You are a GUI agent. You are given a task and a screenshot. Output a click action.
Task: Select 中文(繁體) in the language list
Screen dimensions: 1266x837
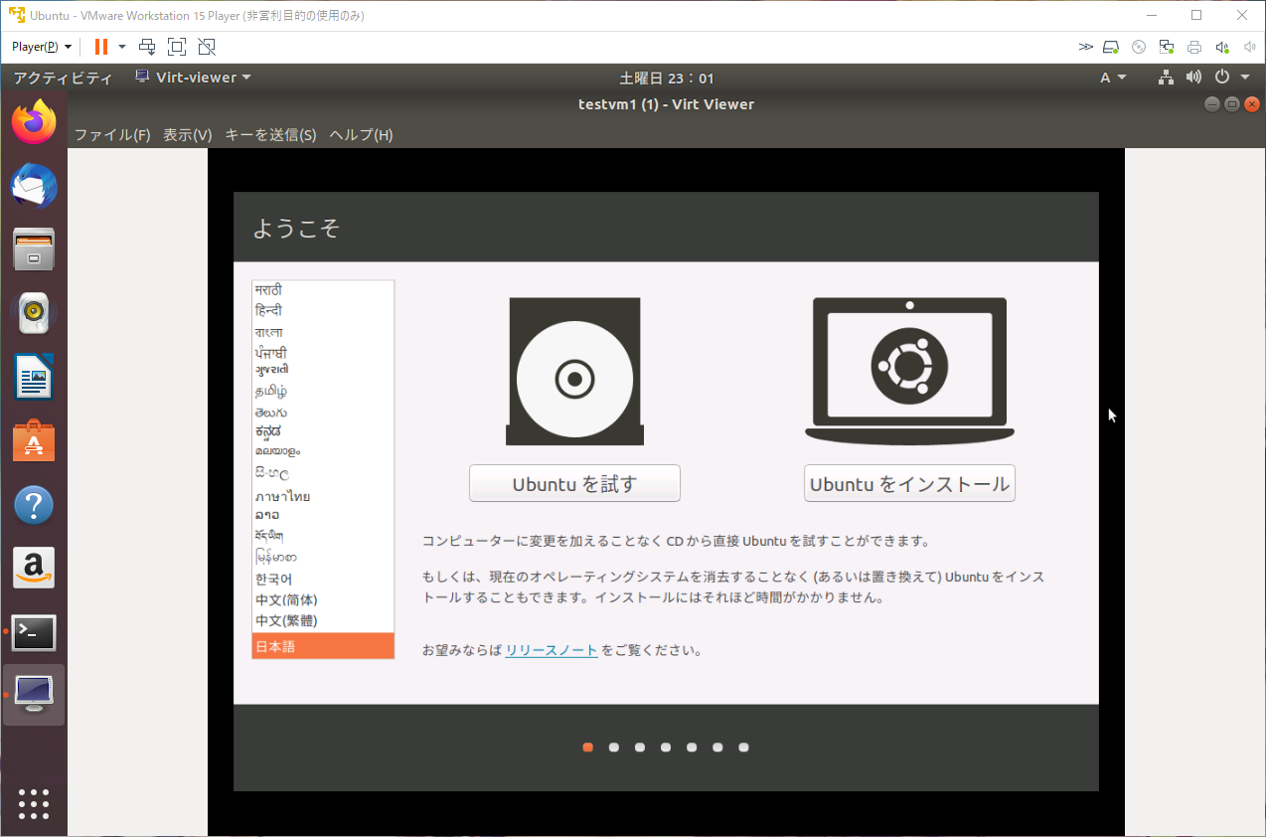323,620
